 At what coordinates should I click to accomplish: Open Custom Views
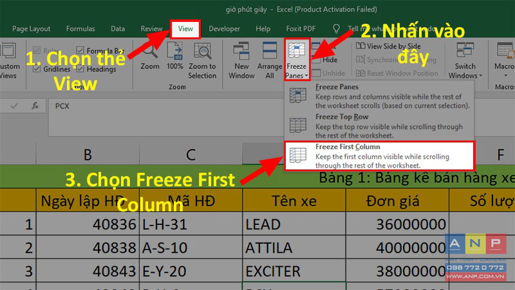point(9,61)
